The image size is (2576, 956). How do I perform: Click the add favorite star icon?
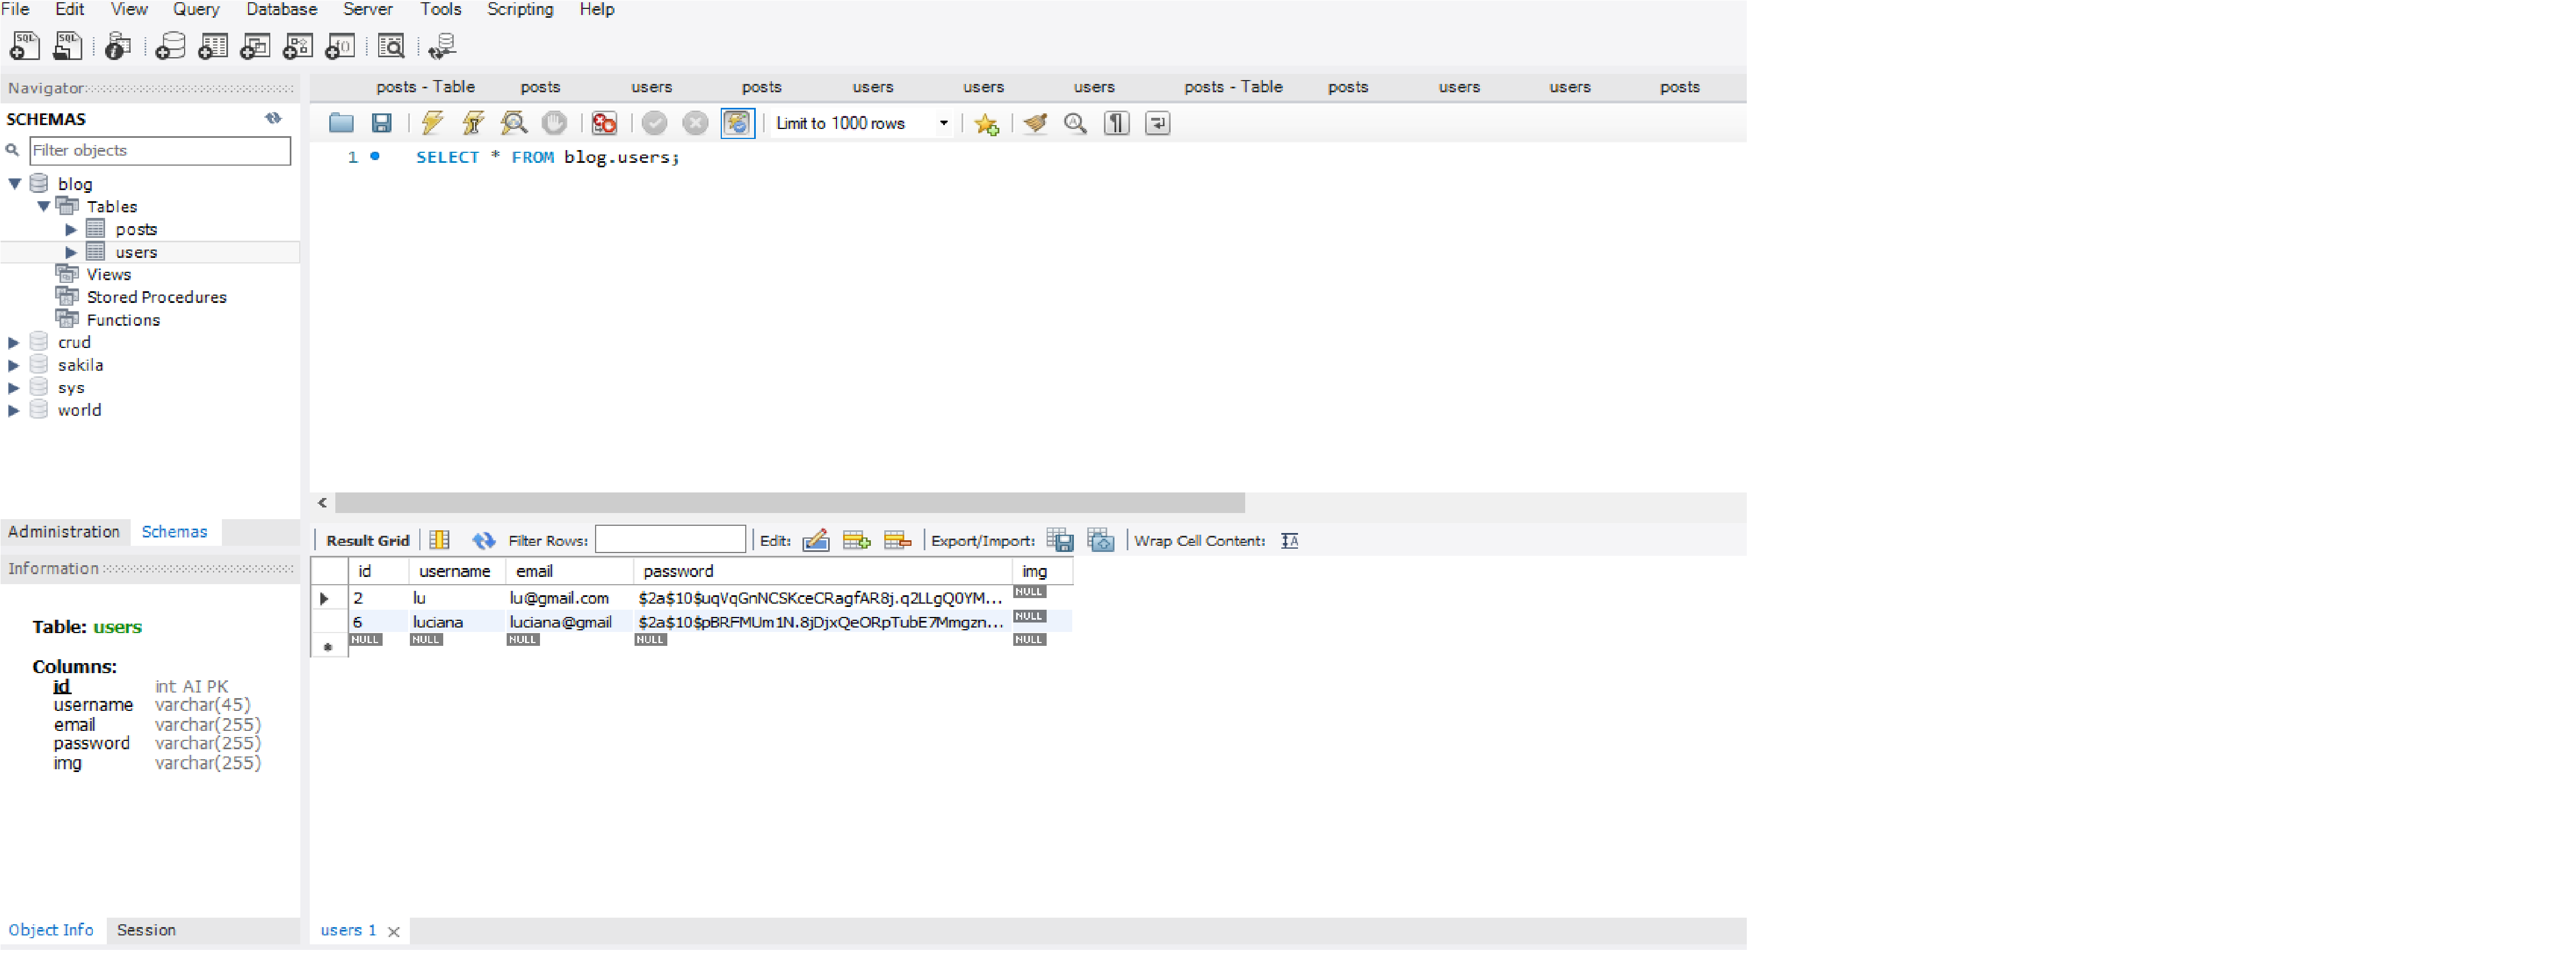[x=986, y=124]
